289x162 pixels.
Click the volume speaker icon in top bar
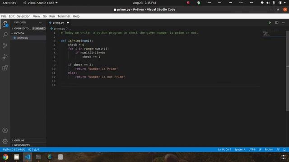pyautogui.click(x=268, y=3)
